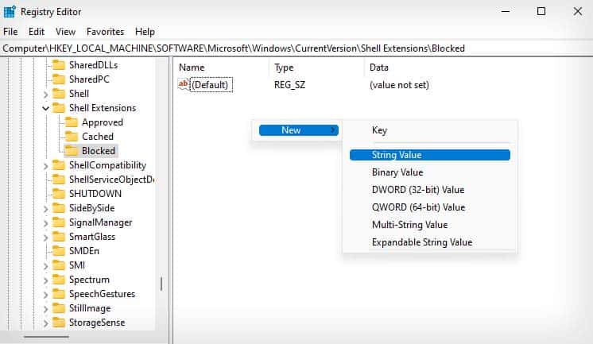Click the ShellCompatibility folder icon

pos(59,165)
